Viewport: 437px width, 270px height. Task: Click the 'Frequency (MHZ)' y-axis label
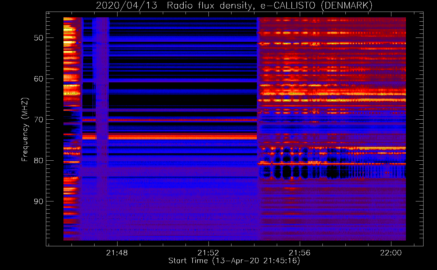pos(25,130)
